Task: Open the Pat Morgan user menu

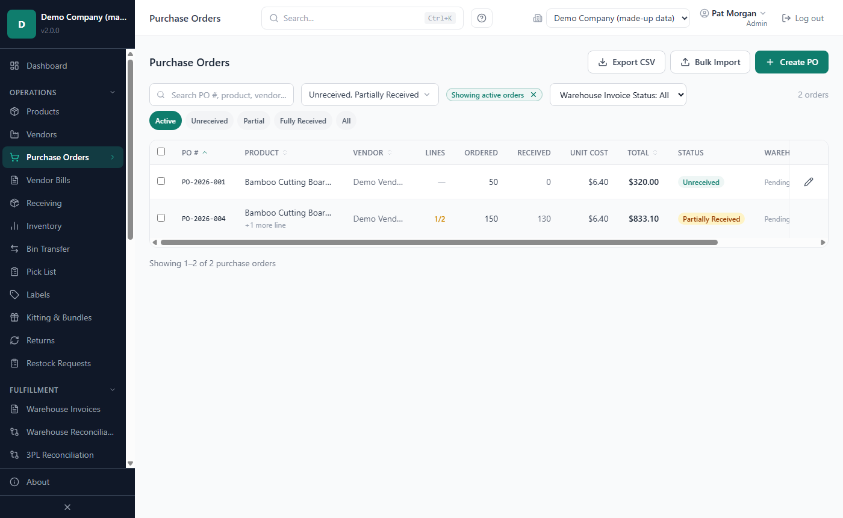Action: pos(733,17)
